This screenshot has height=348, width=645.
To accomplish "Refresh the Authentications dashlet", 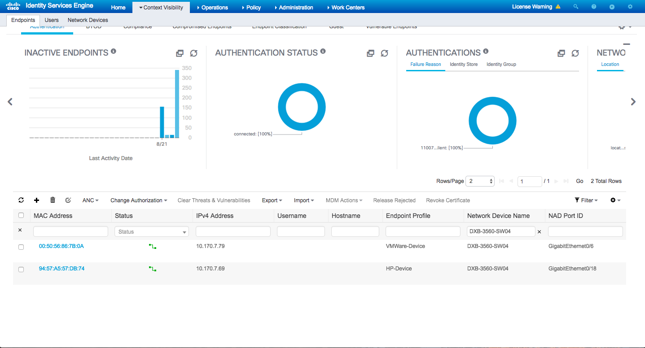I will [575, 53].
